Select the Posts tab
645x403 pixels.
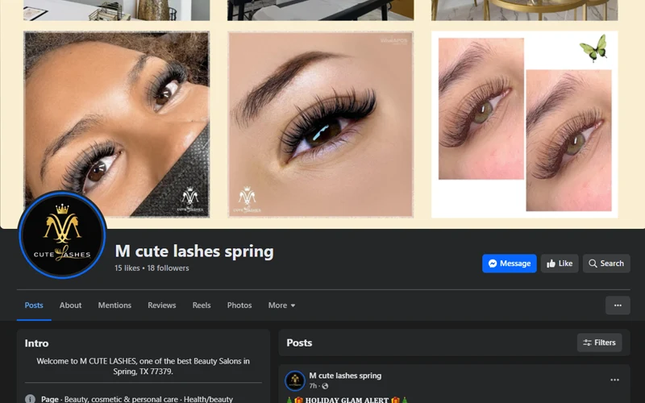pos(34,305)
